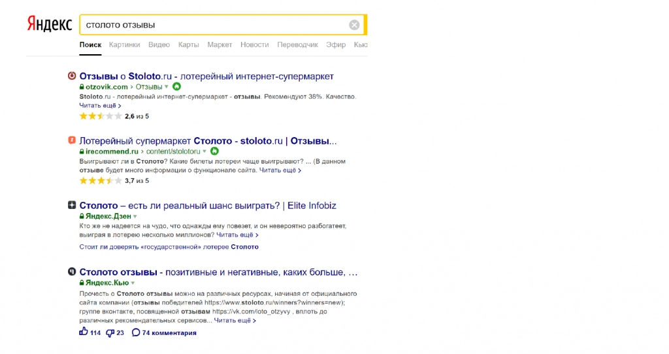Viewport: 669px width, 354px height.
Task: Open dropdown arrow next to Яндекс.Кью
Action: (x=133, y=283)
